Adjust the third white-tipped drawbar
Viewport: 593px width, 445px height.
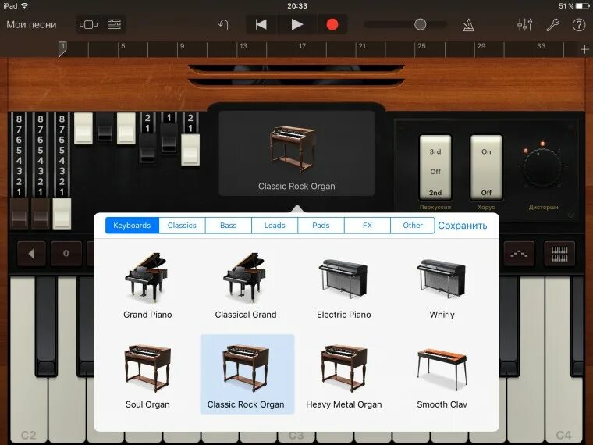[x=62, y=212]
